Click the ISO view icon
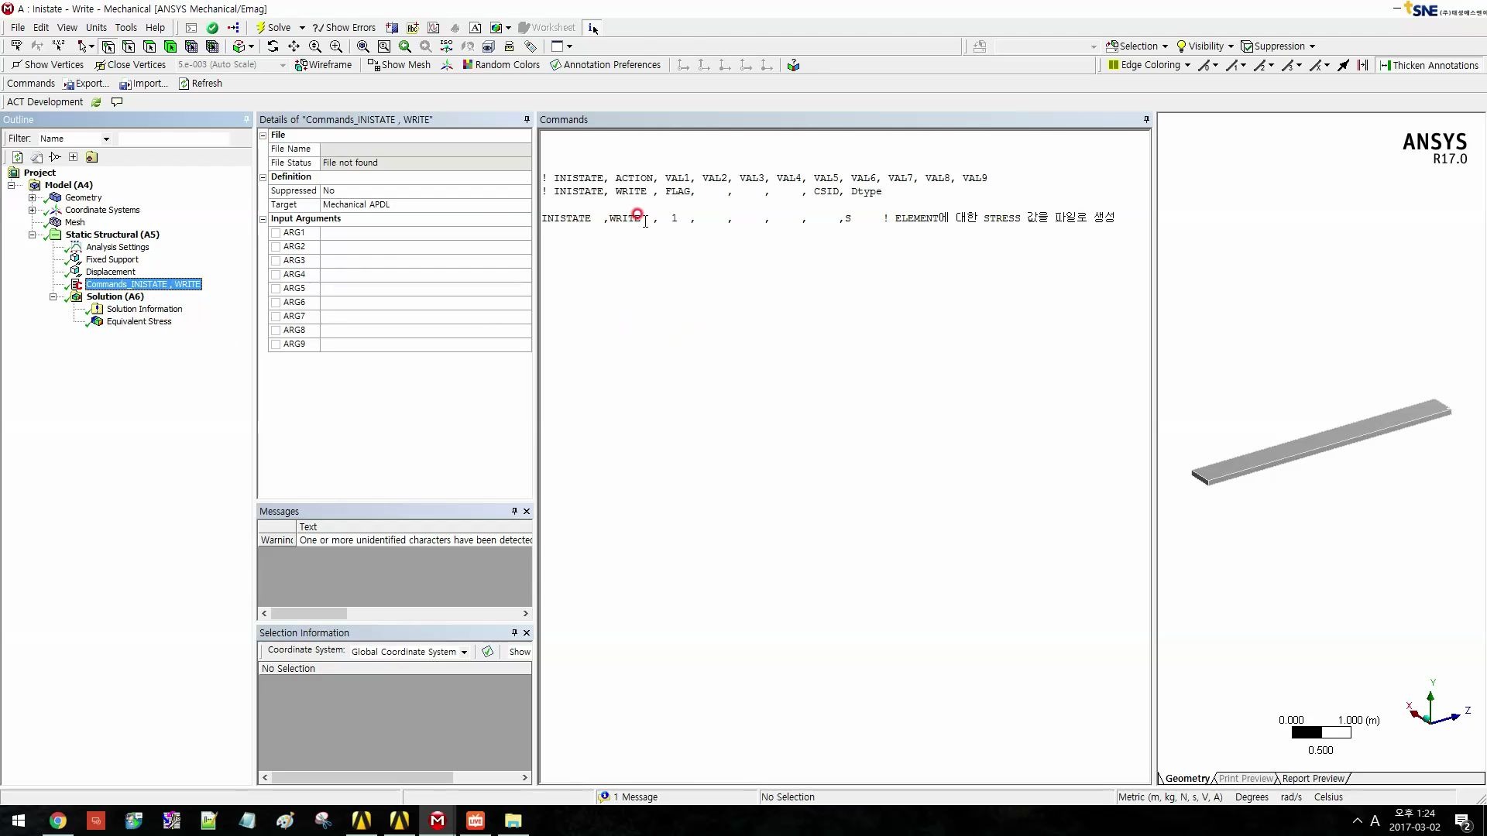Image resolution: width=1487 pixels, height=836 pixels. pyautogui.click(x=447, y=46)
